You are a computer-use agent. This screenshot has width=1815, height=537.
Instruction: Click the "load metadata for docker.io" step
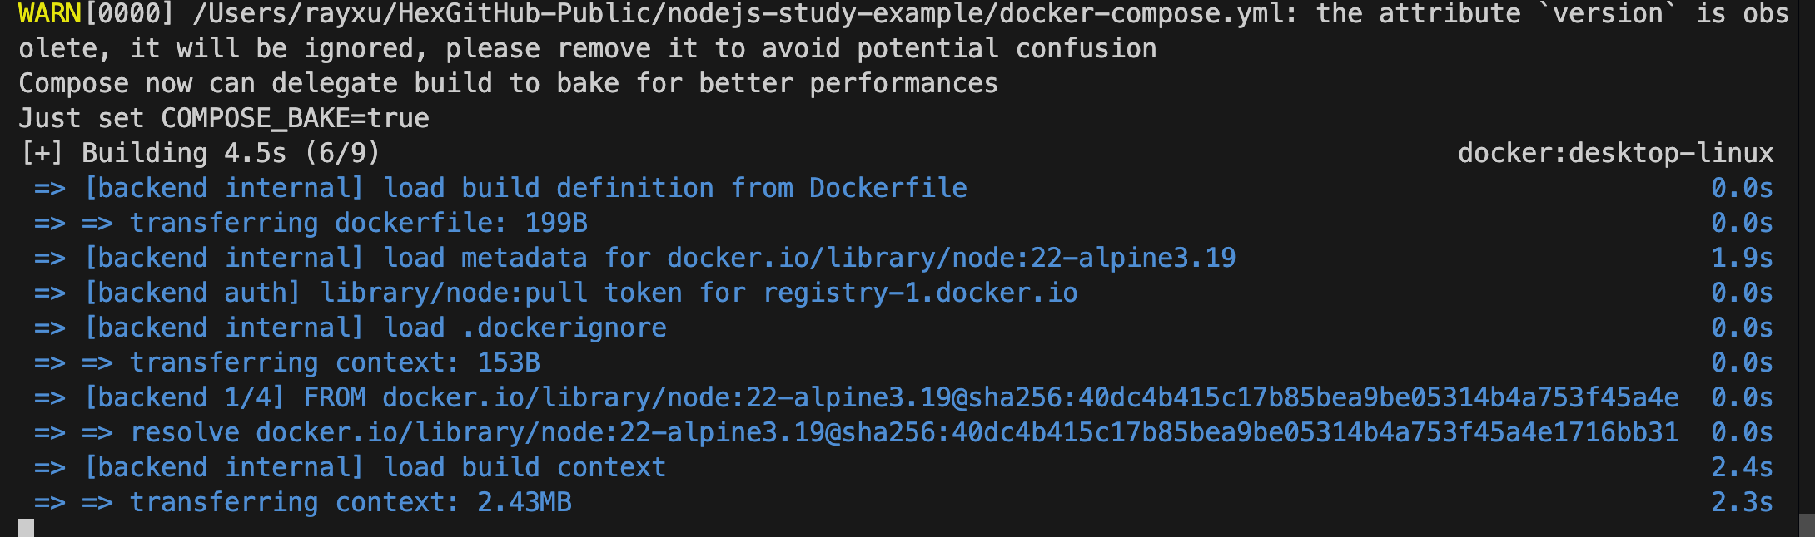click(808, 259)
